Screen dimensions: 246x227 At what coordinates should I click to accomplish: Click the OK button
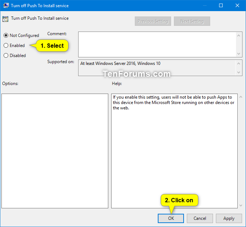(171, 218)
